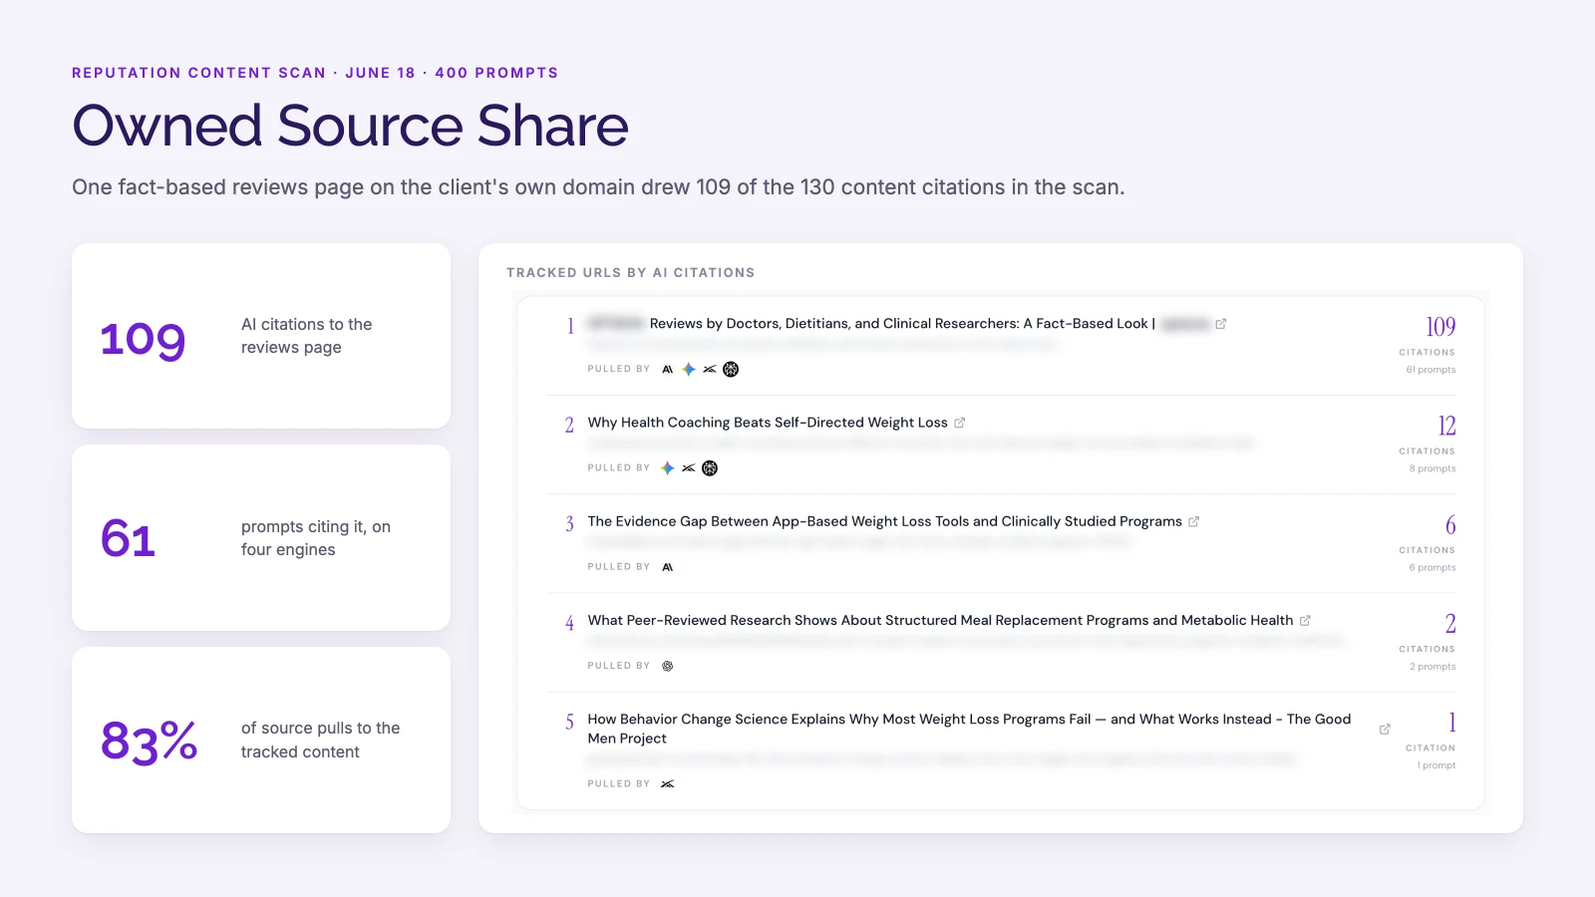Click the '8 prompts' label

pos(1433,468)
